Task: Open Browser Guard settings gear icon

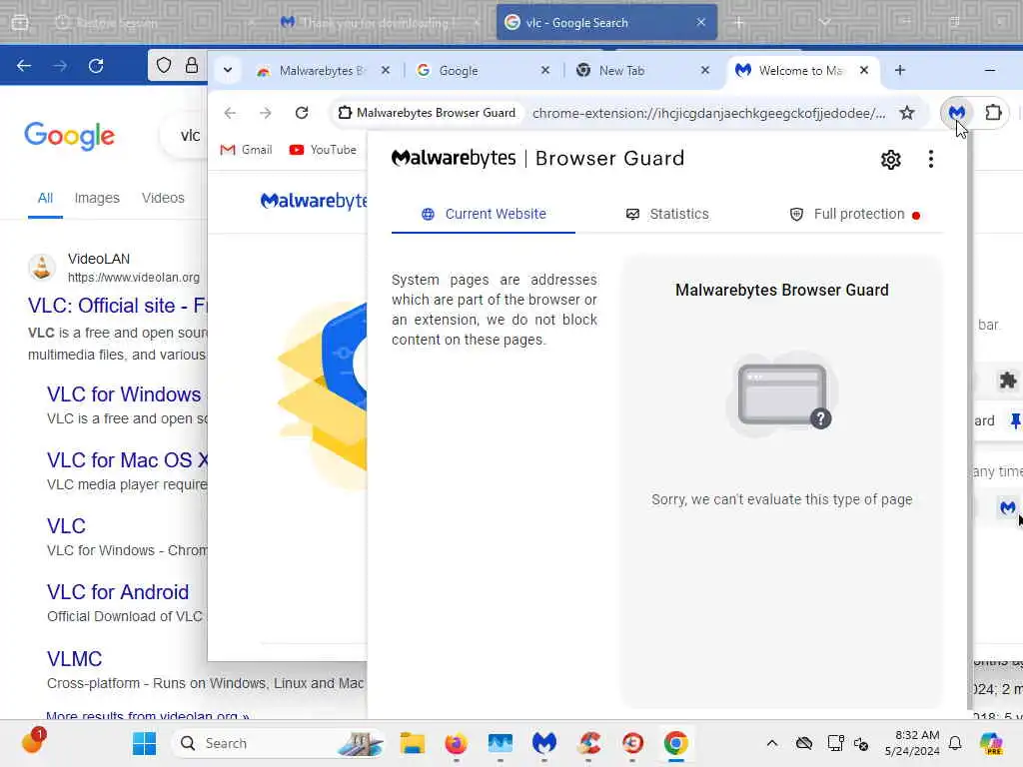Action: 890,159
